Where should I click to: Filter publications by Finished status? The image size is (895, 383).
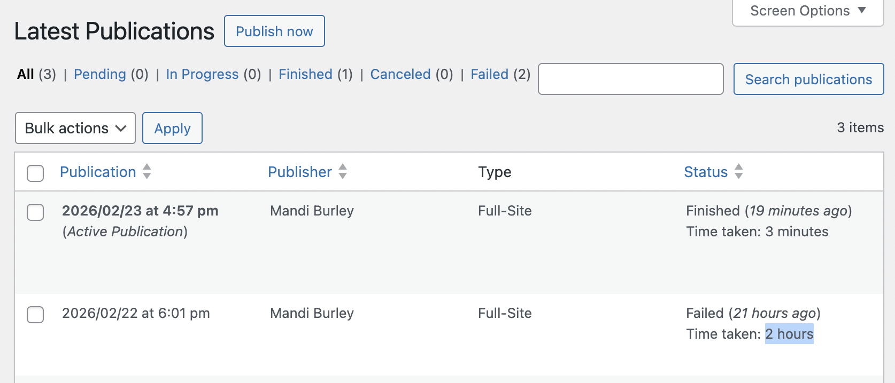(x=305, y=74)
